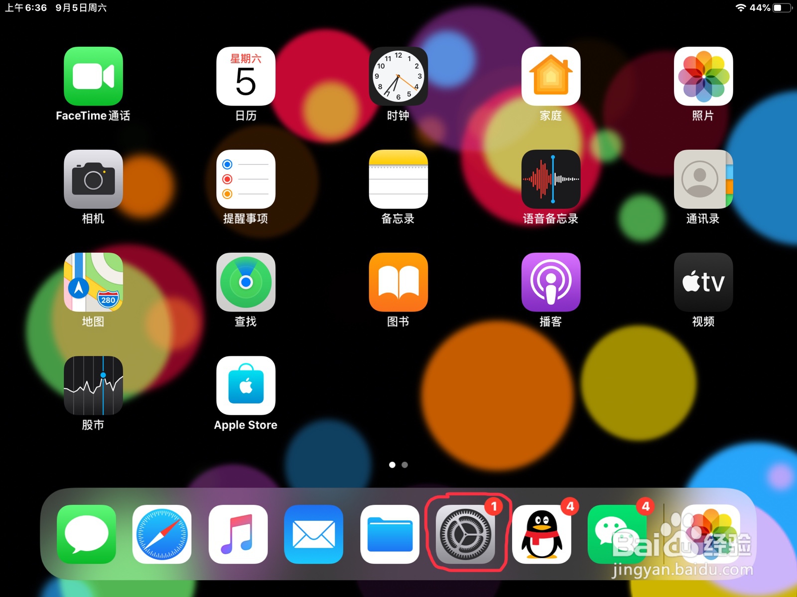Open Settings gear in dock
Screen dimensions: 797x597
[x=465, y=534]
